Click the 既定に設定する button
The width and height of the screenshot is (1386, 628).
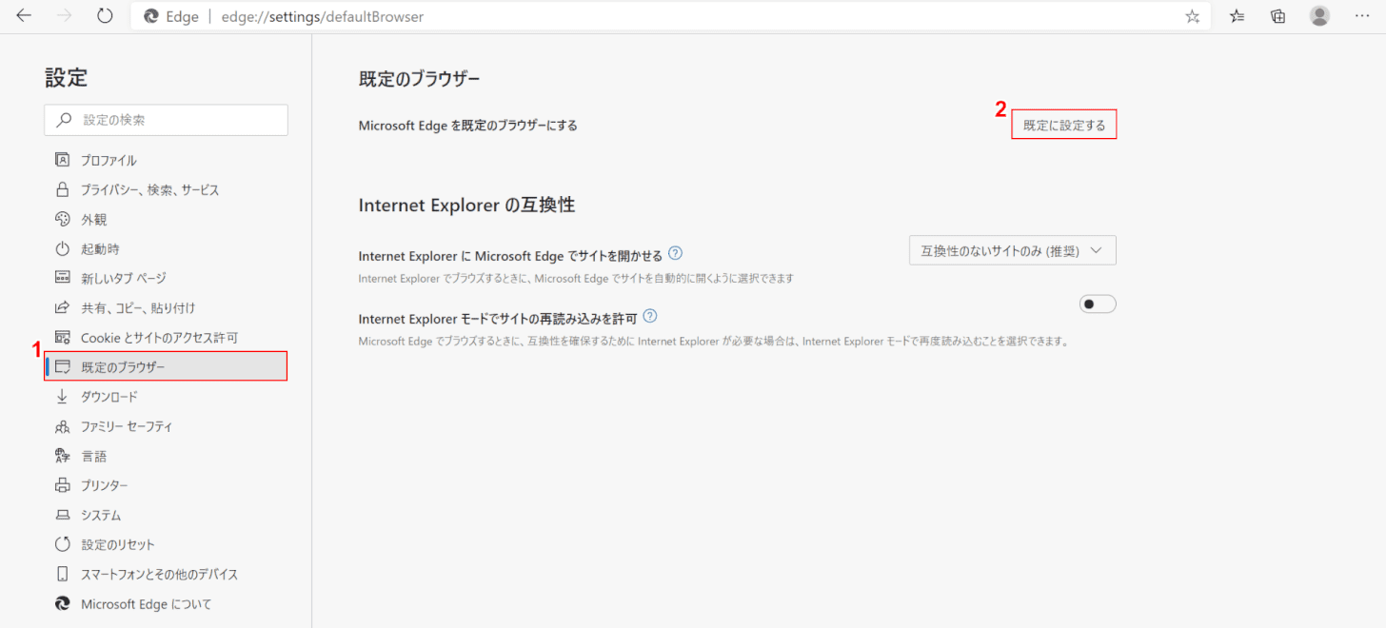1064,125
